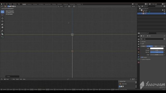Screen dimensions: 166x93
Task: Open the File menu
Action: (x=4, y=4)
